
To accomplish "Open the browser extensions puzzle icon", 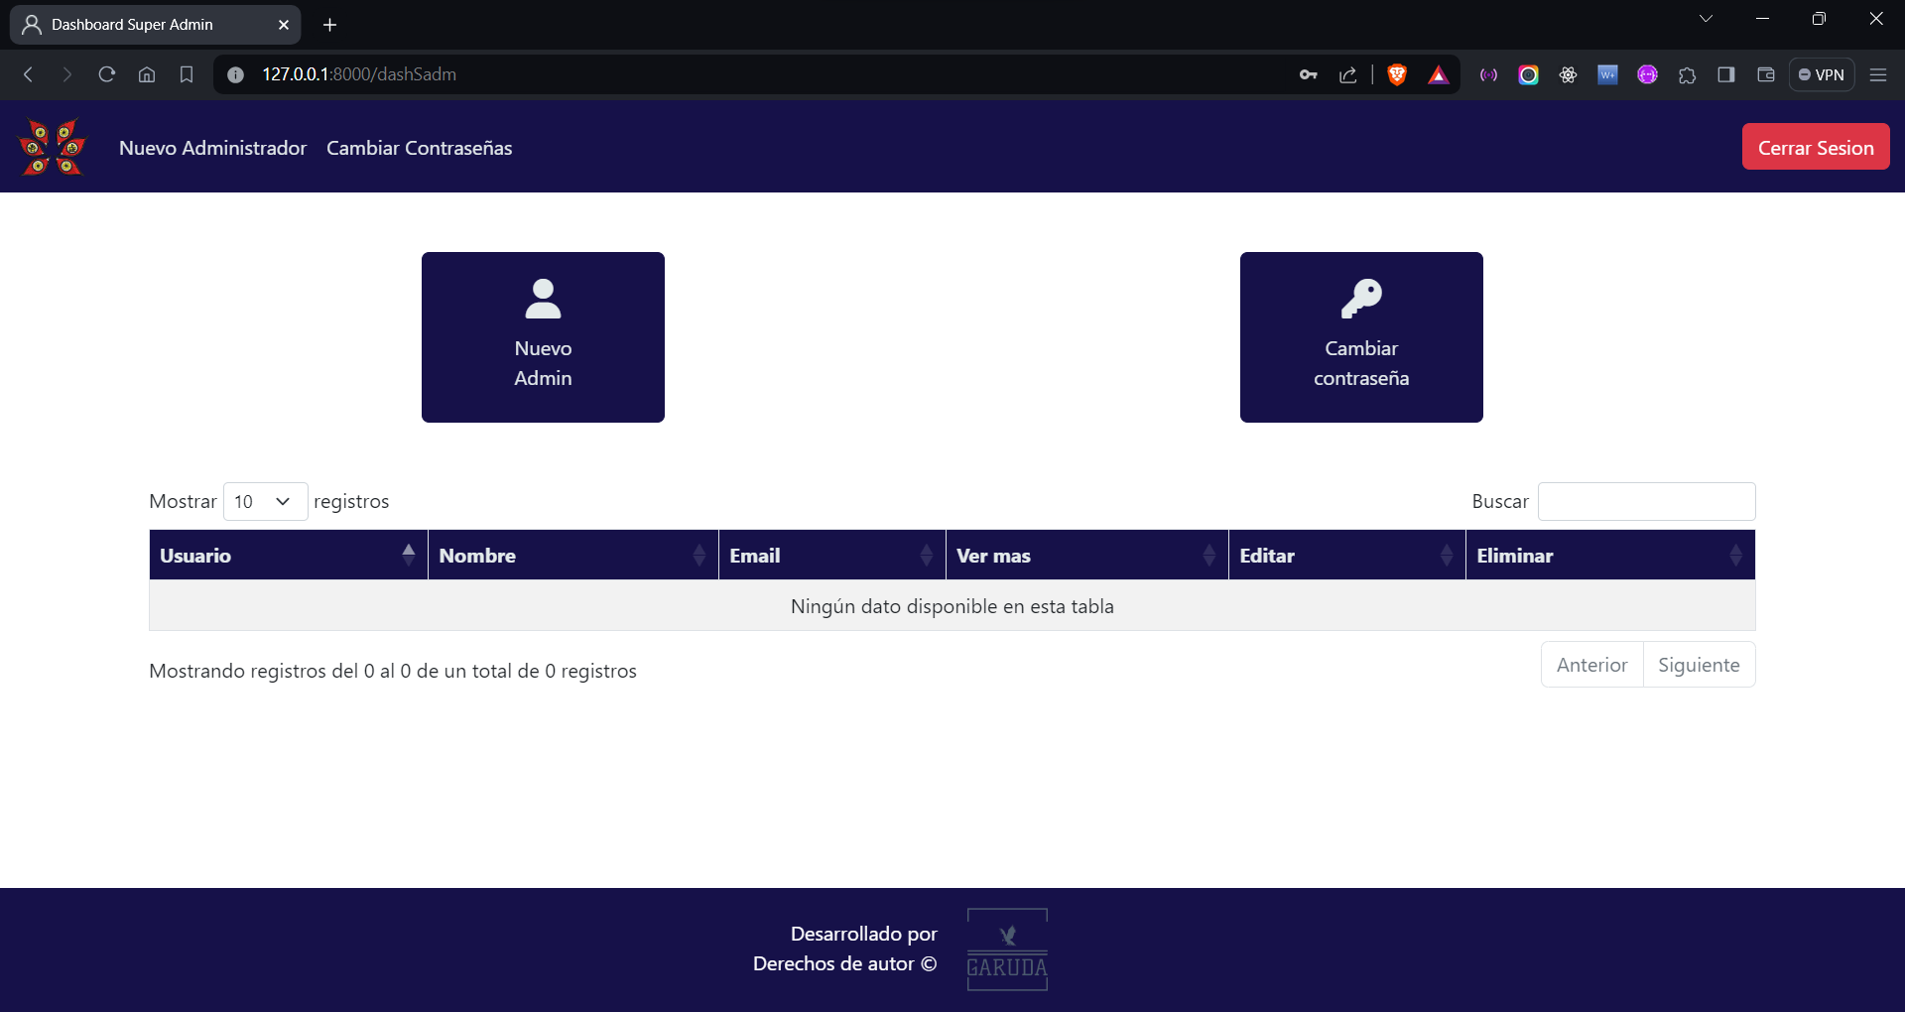I will point(1687,74).
